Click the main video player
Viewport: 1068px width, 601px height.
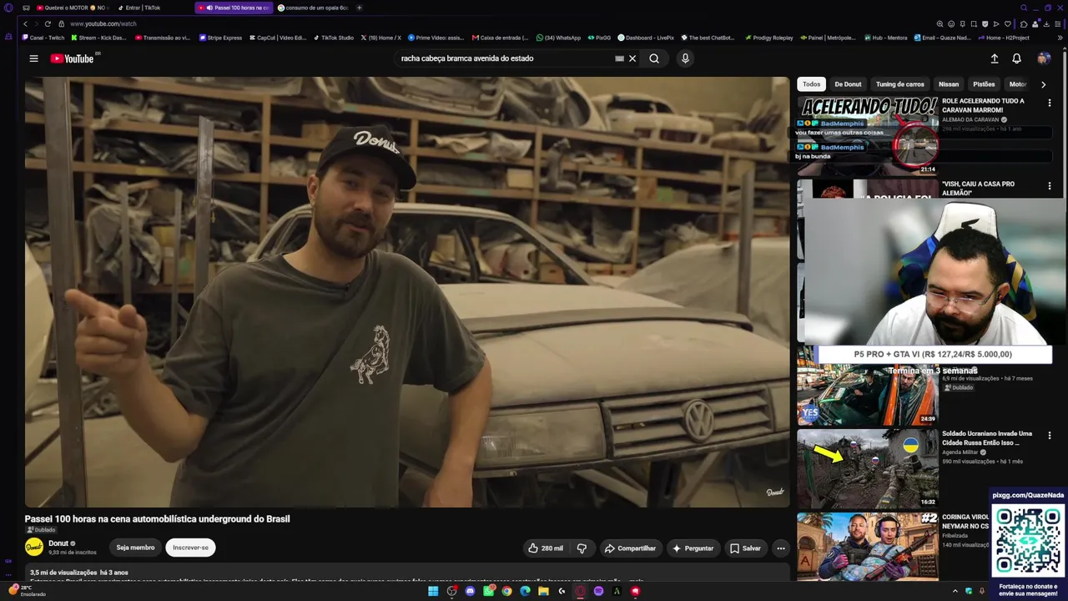click(407, 292)
